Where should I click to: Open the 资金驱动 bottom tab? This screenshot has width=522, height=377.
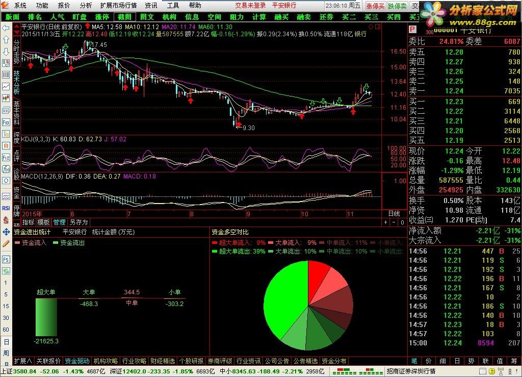pos(77,361)
